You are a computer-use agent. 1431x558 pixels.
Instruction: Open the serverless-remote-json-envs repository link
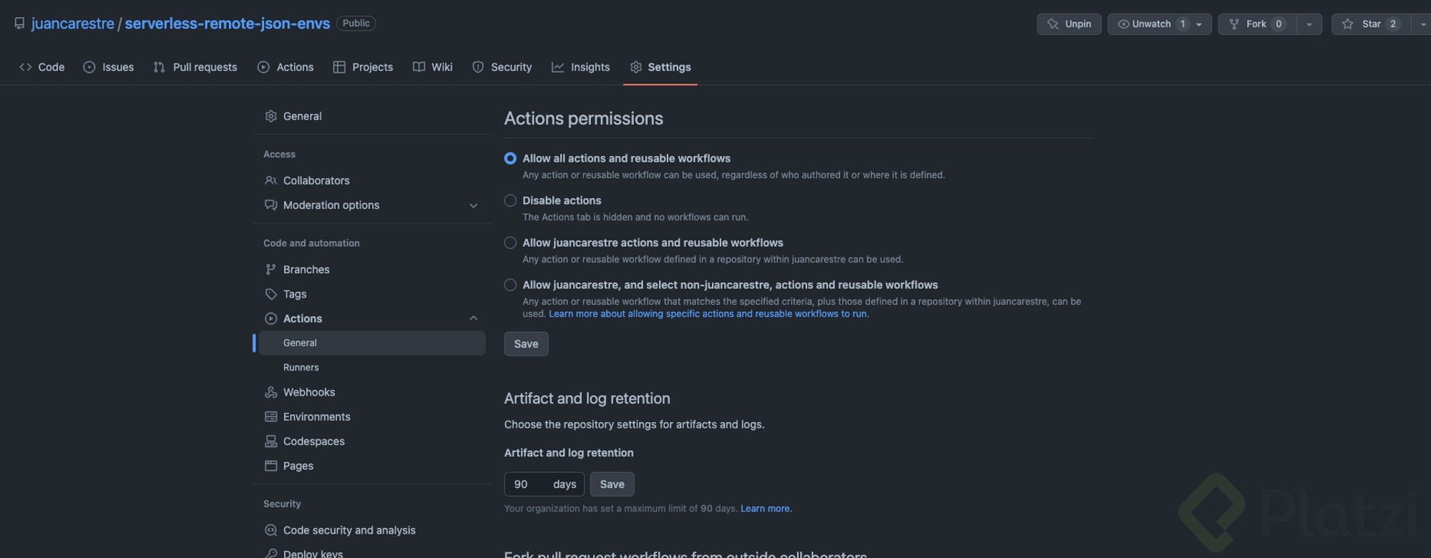tap(228, 24)
